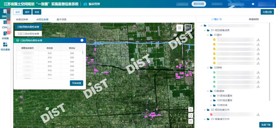Switch to the 成果材料 tab
The width and height of the screenshot is (276, 128).
point(216,19)
